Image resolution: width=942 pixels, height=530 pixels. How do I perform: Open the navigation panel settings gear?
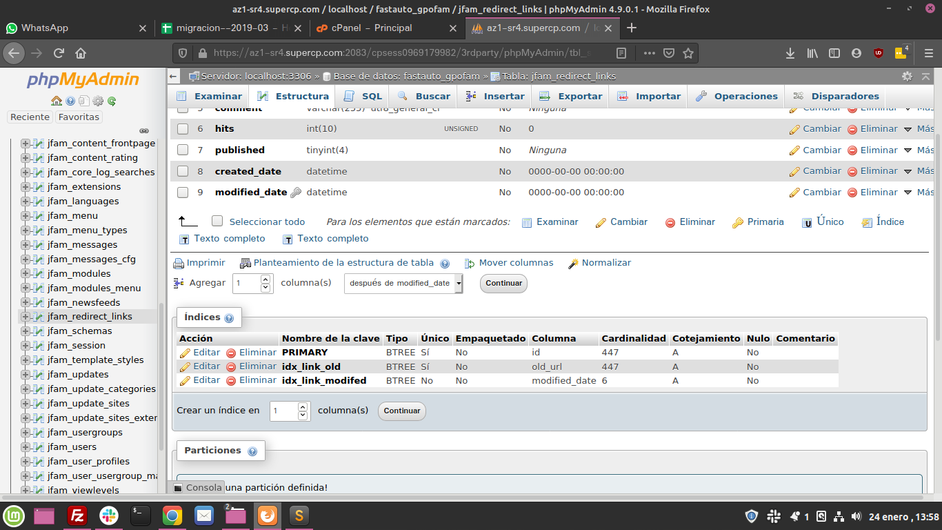[x=98, y=101]
